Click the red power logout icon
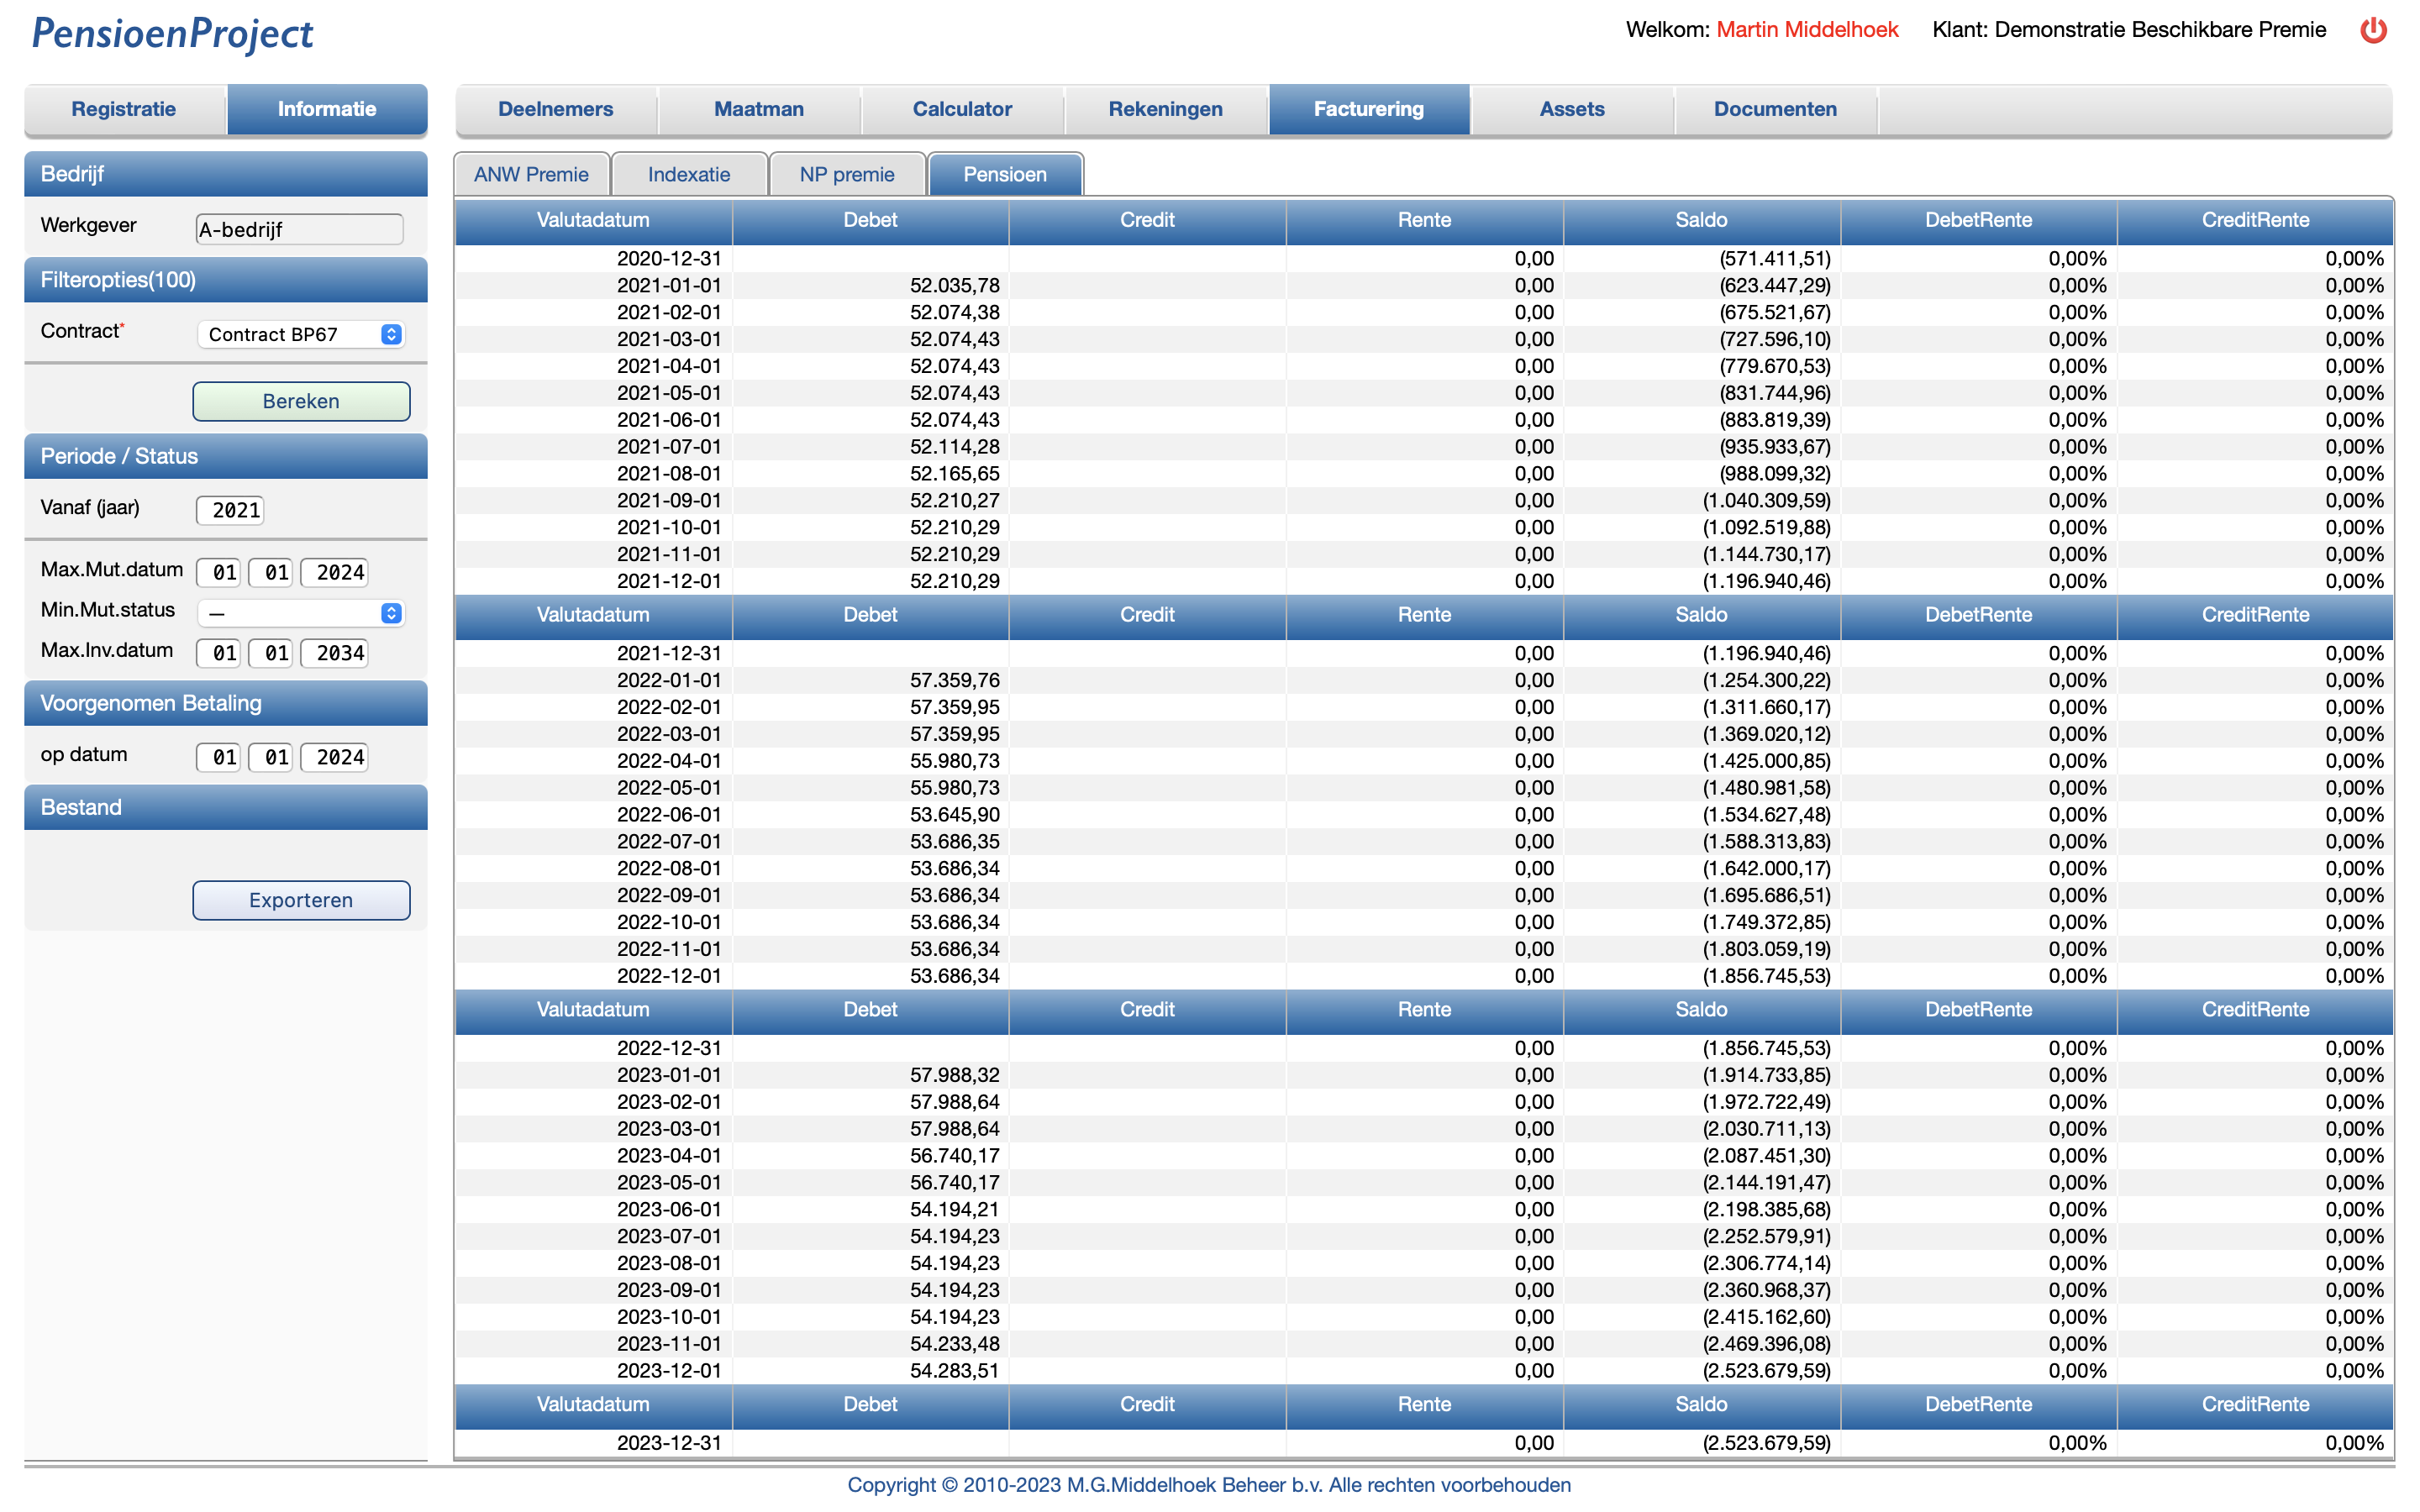 click(2372, 30)
